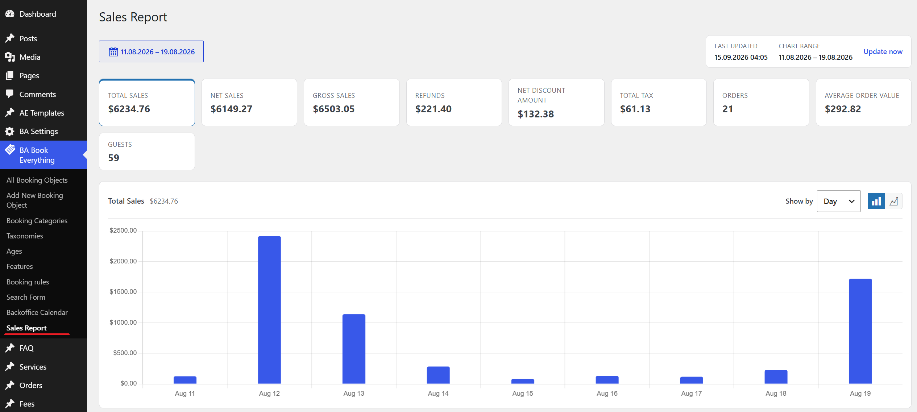Image resolution: width=917 pixels, height=412 pixels.
Task: Click the FAQ pin icon
Action: pyautogui.click(x=10, y=348)
